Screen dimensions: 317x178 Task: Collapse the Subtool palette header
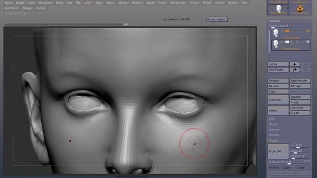click(x=275, y=21)
